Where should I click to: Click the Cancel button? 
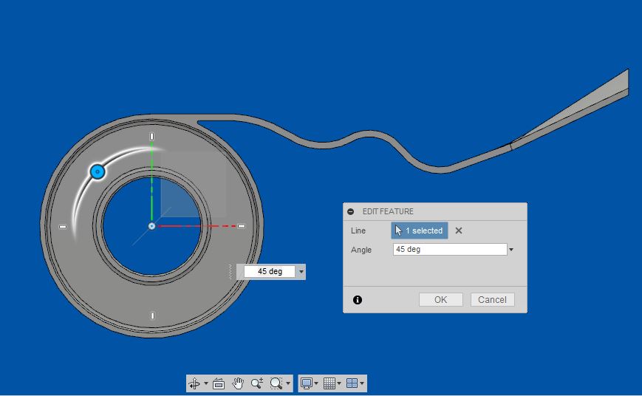492,300
